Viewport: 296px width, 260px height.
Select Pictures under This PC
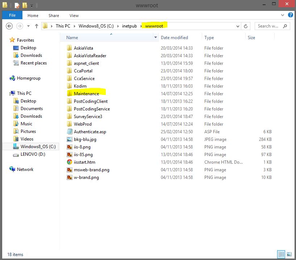pos(28,131)
